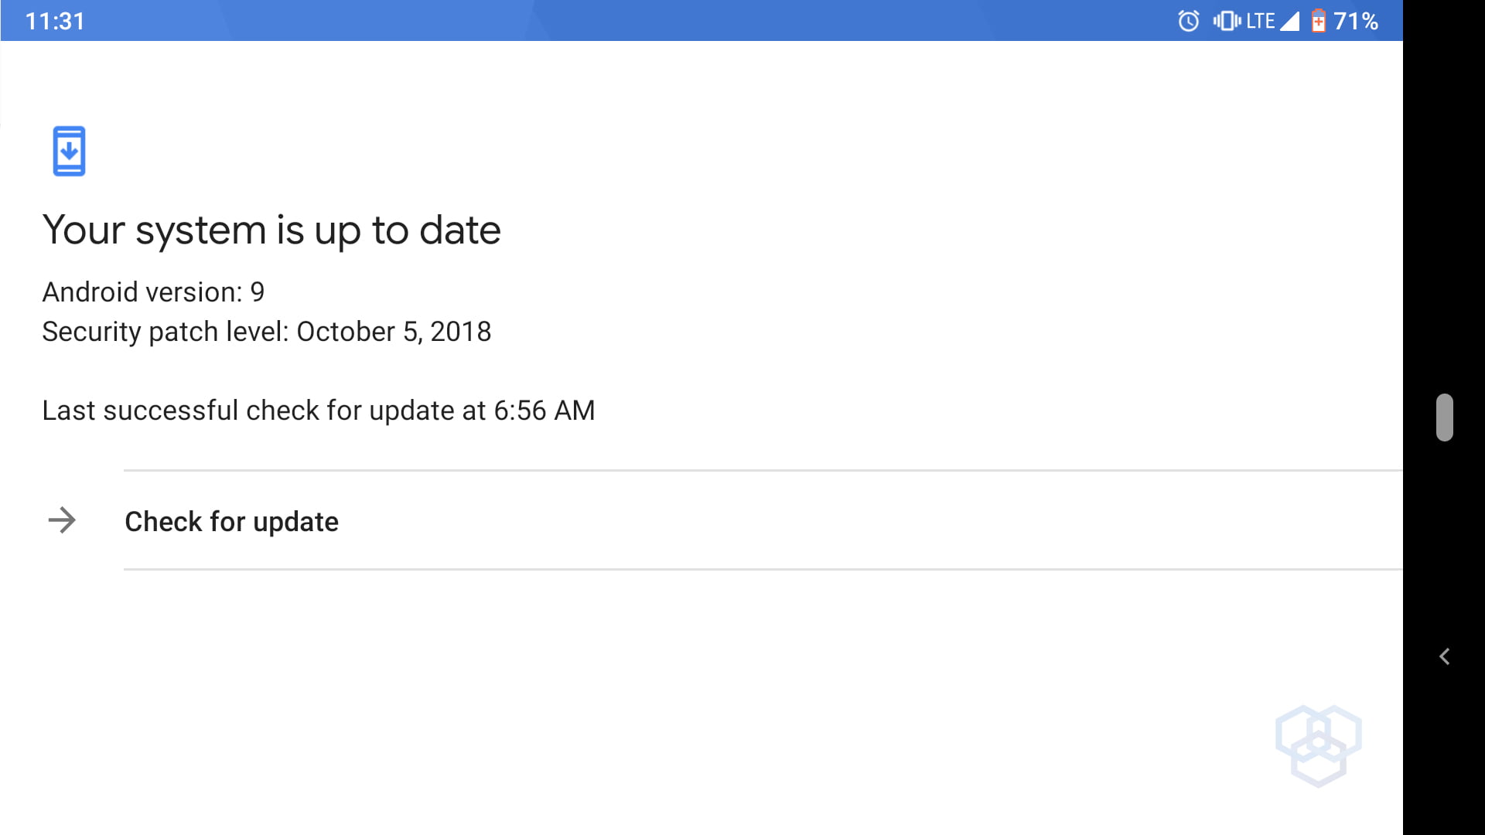Tap the battery saver icon

[1319, 21]
